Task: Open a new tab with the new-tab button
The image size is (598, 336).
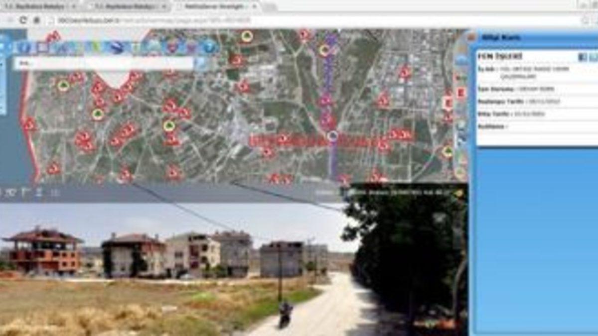Action: (269, 7)
